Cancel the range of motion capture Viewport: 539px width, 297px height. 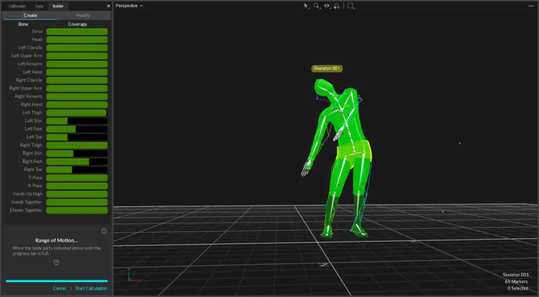(x=59, y=288)
